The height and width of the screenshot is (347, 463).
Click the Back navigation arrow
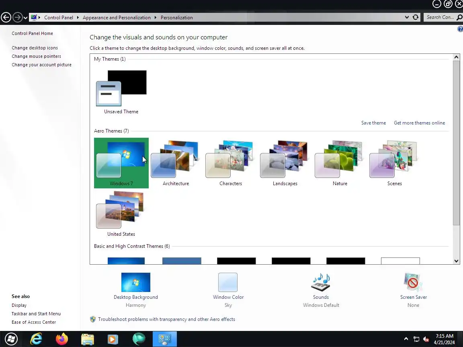(x=6, y=17)
